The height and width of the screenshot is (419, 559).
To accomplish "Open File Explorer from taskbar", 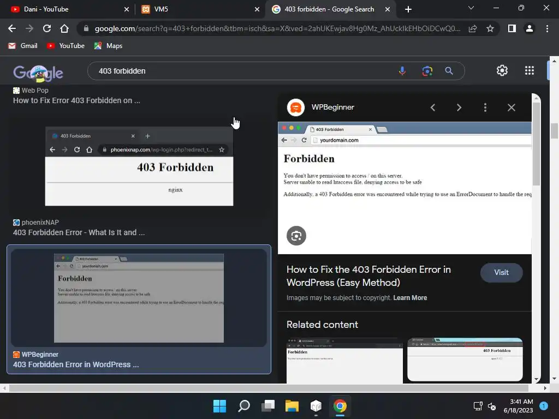I will (292, 406).
